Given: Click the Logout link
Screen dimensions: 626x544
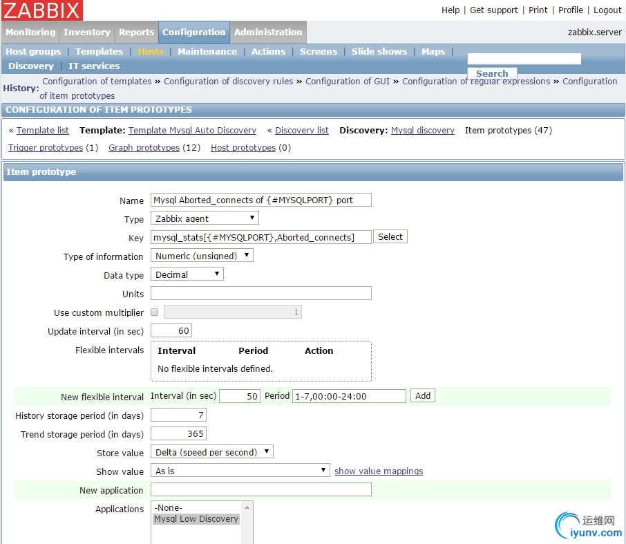Looking at the screenshot, I should [x=607, y=10].
